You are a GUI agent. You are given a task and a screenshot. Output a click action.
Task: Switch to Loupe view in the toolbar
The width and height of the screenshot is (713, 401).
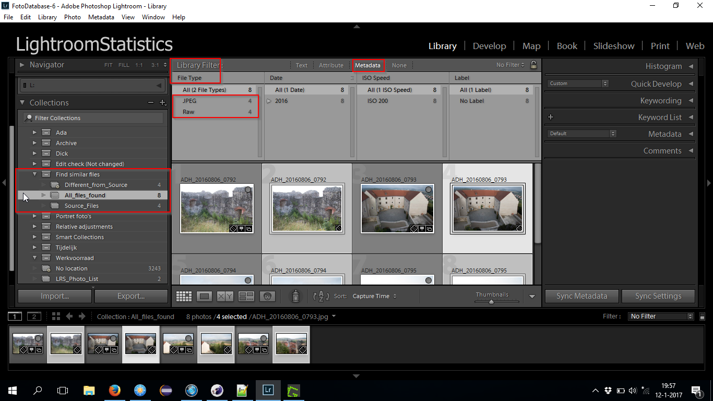click(204, 296)
